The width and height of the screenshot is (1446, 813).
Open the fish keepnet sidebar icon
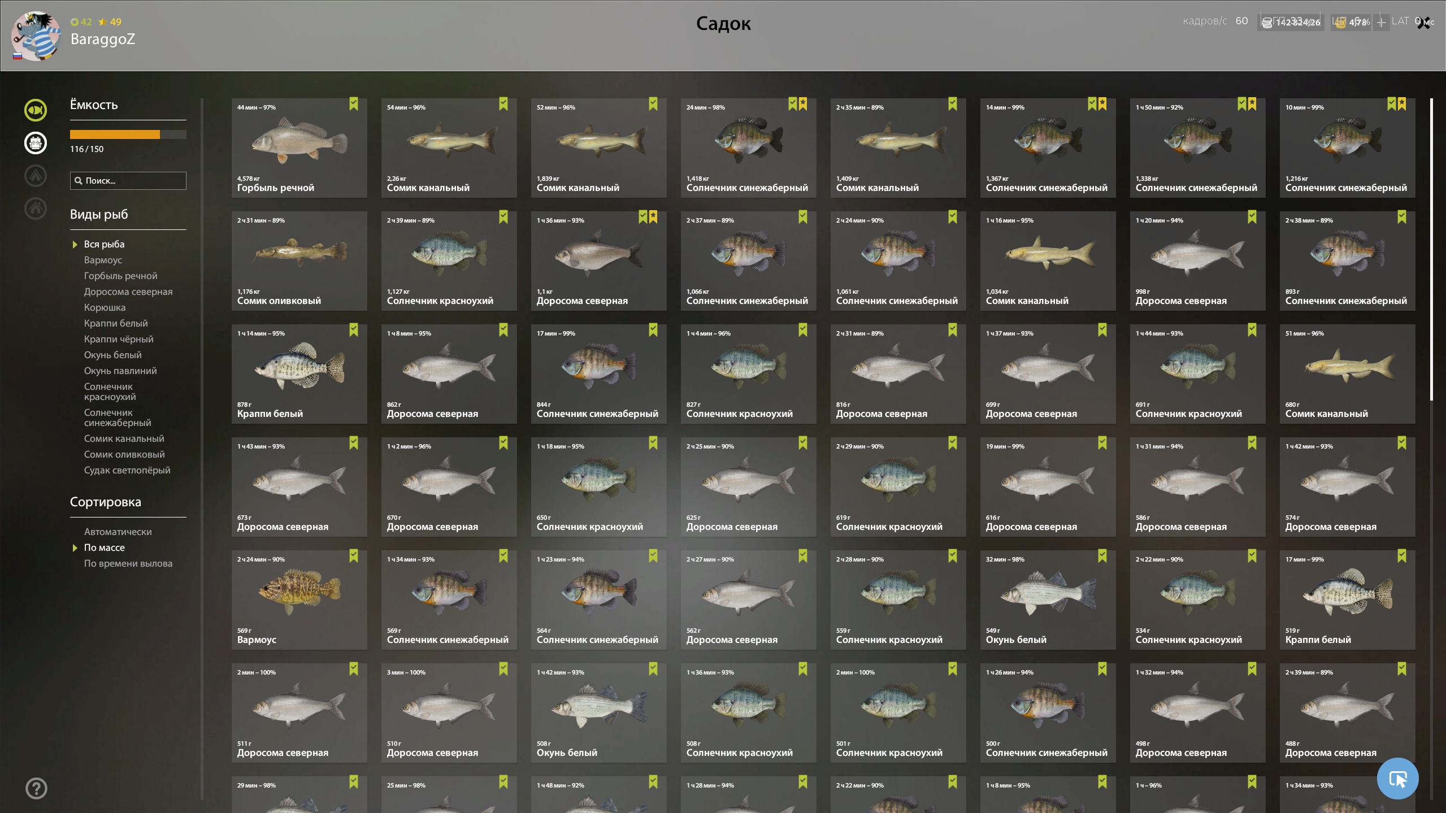36,110
